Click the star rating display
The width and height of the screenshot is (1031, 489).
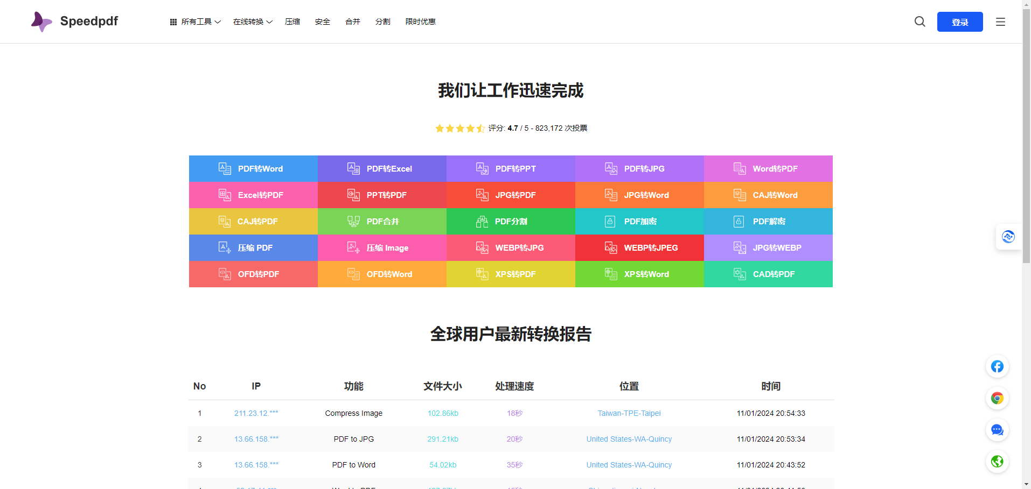[x=459, y=128]
